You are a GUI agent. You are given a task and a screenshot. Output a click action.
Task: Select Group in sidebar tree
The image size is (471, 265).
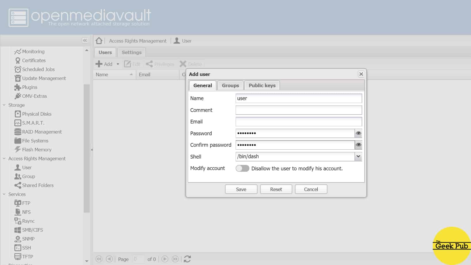coord(25,176)
